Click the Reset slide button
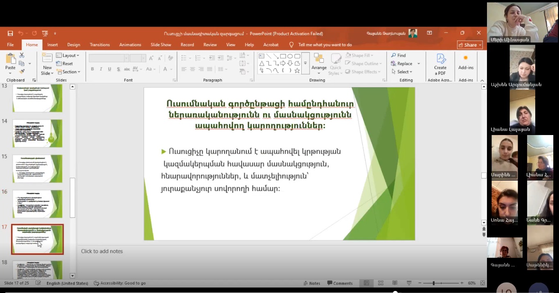The height and width of the screenshot is (293, 559). 65,63
